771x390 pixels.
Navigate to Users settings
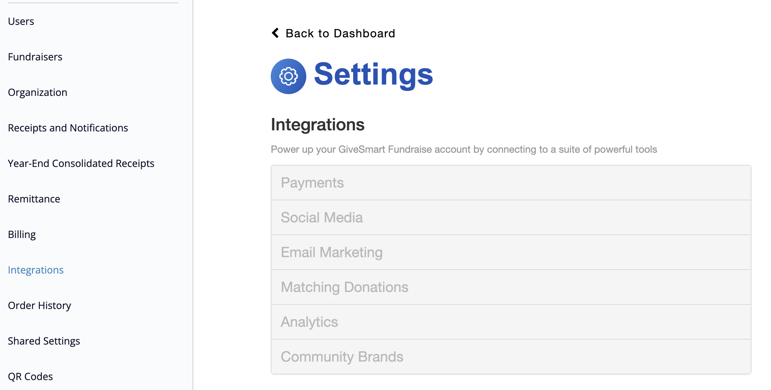click(x=21, y=21)
